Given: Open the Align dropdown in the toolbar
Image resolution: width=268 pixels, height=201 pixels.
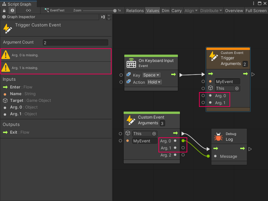Looking at the screenshot, I should (191, 10).
